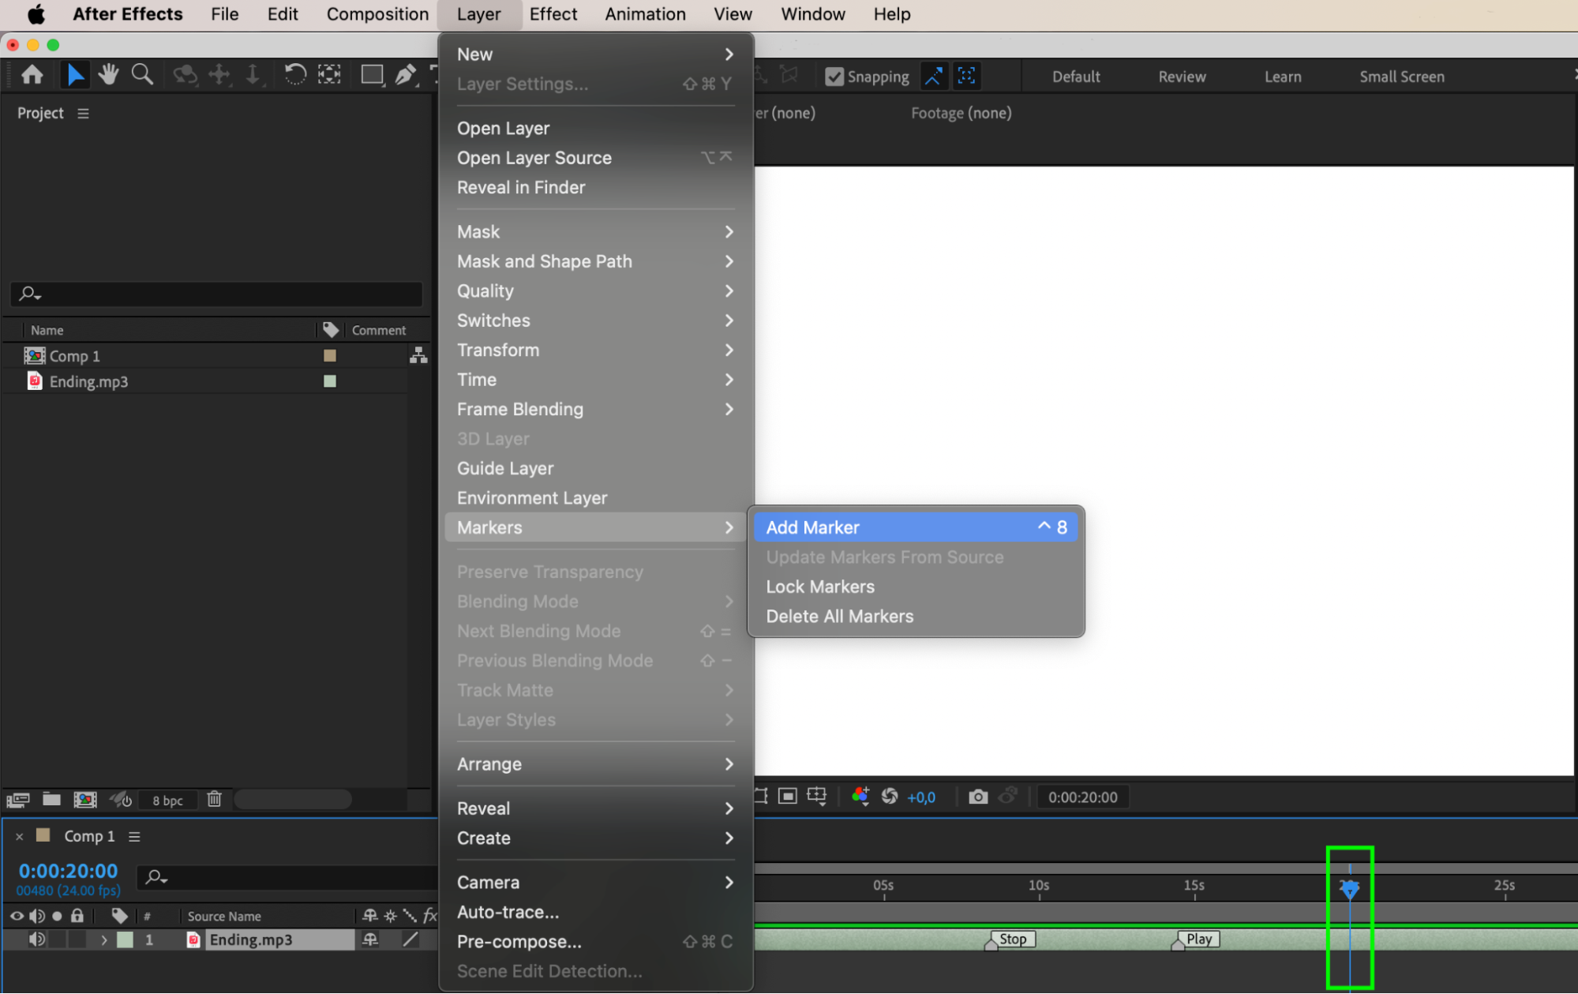The width and height of the screenshot is (1578, 994).
Task: Mute audio of the Ending.mp3 layer
Action: click(x=36, y=940)
